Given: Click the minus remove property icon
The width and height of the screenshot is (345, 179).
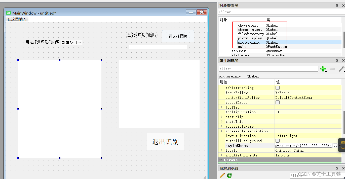Looking at the screenshot, I should coord(332,69).
